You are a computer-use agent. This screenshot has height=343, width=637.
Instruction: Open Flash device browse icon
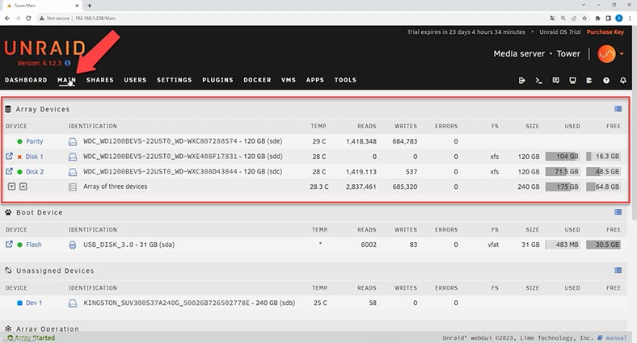(x=9, y=244)
